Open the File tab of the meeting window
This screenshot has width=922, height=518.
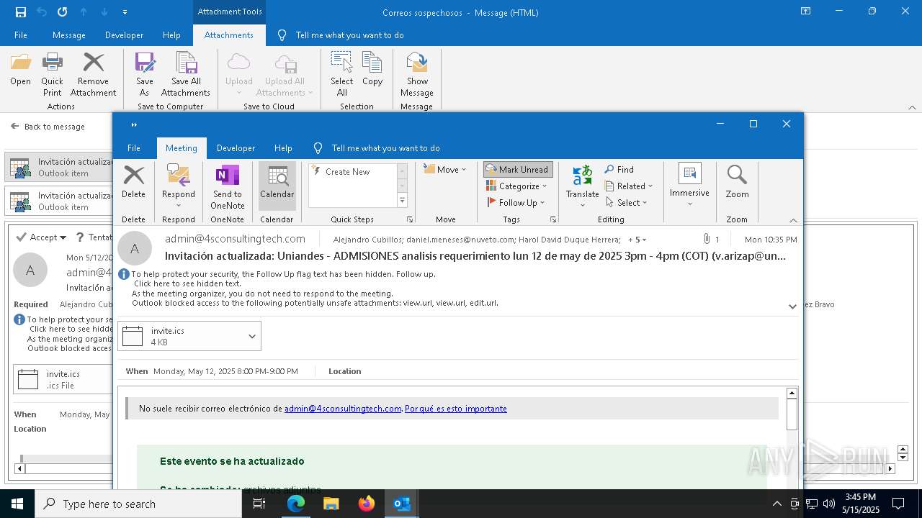pos(134,148)
